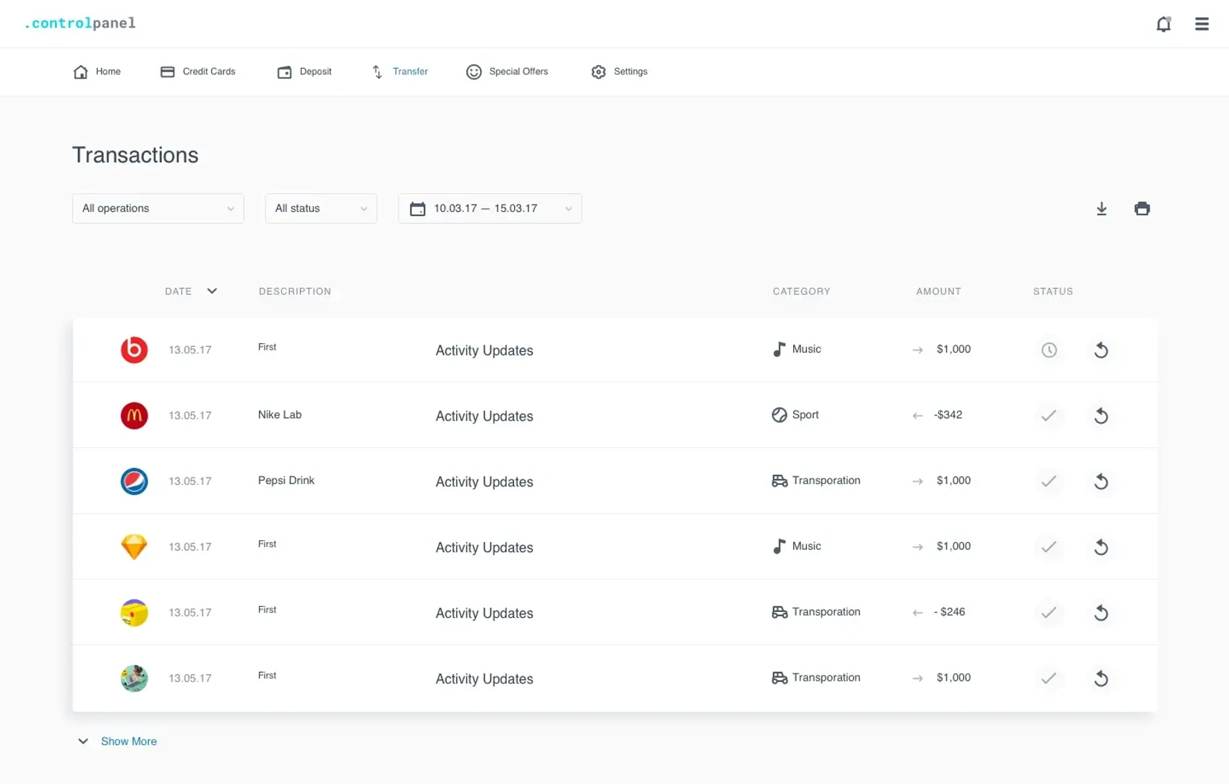Click repeat icon on Nike Lab row
This screenshot has height=784, width=1229.
click(1100, 415)
